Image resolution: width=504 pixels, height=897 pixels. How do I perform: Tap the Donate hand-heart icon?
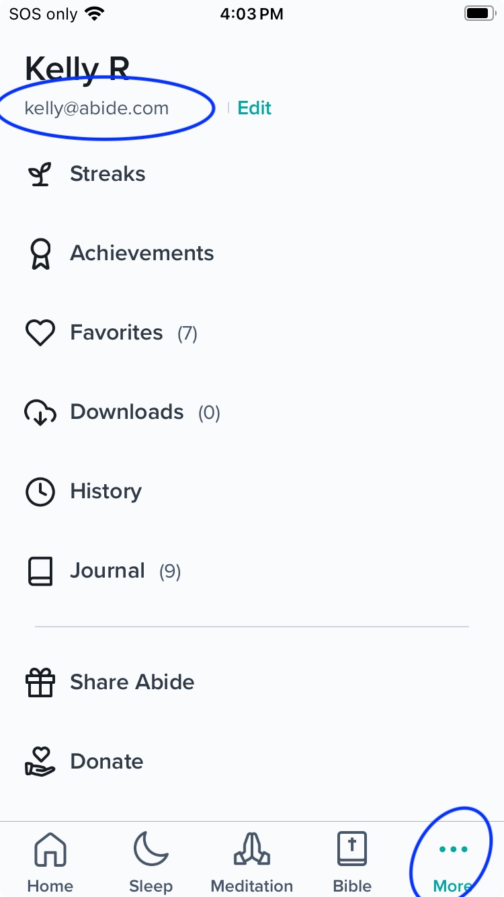click(x=40, y=763)
